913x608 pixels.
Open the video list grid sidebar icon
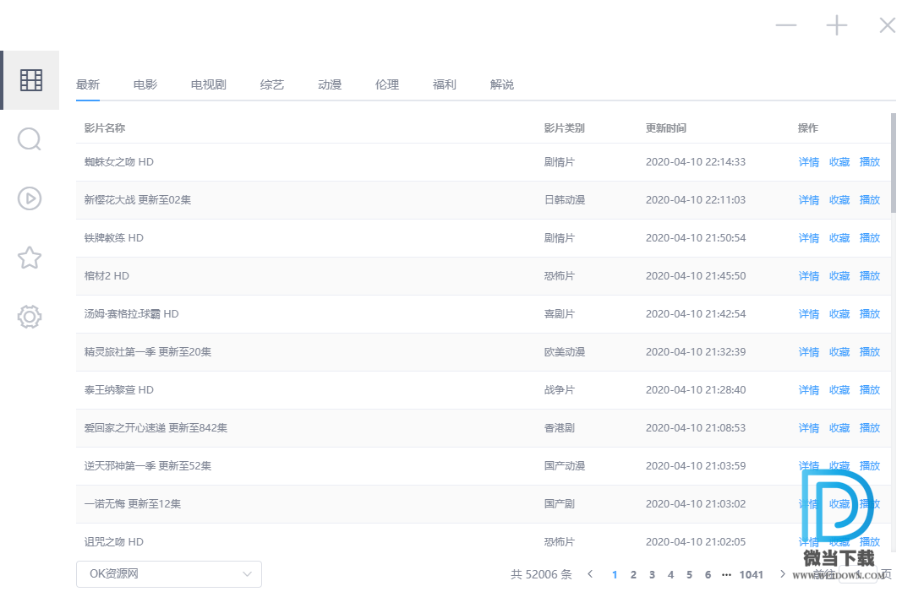30,80
